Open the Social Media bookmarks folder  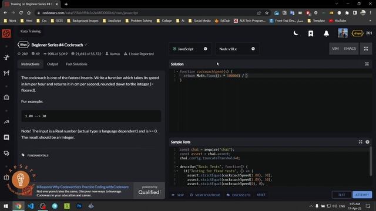pyautogui.click(x=200, y=21)
